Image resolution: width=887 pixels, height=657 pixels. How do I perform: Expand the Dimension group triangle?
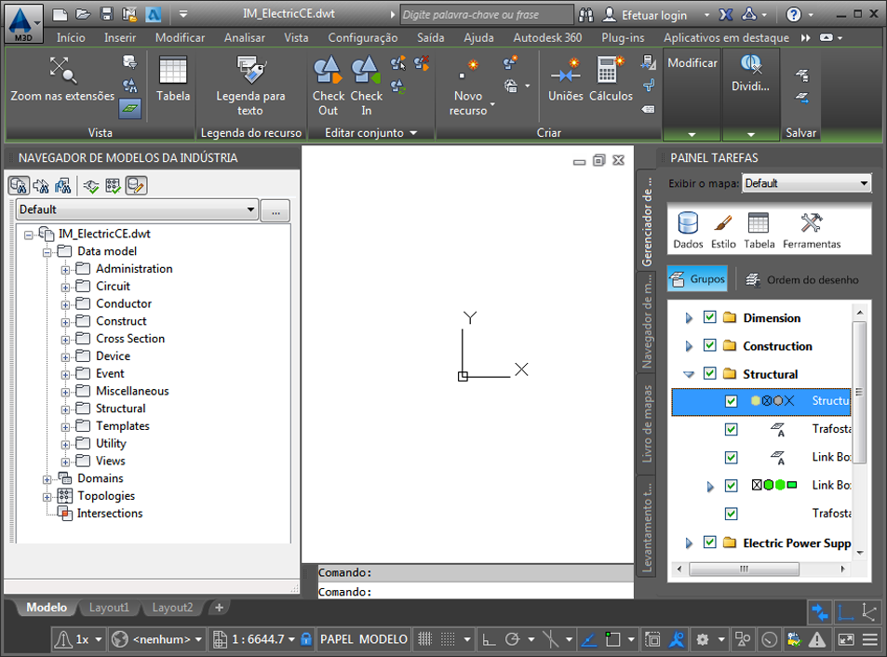pos(689,317)
